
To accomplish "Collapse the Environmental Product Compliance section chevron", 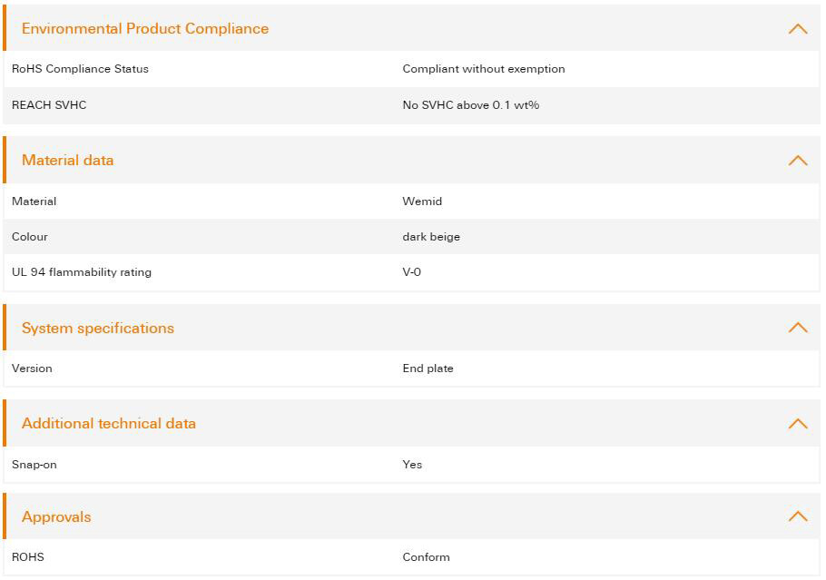I will click(798, 29).
